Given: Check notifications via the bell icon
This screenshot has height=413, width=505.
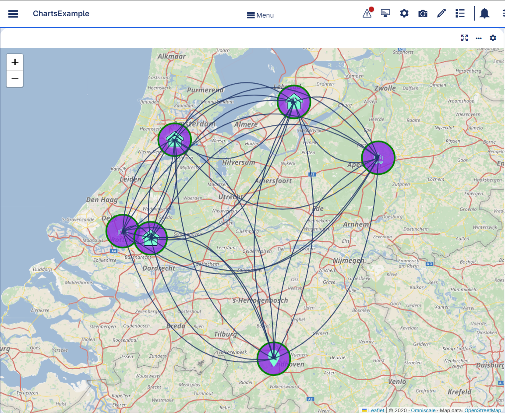Looking at the screenshot, I should coord(484,13).
